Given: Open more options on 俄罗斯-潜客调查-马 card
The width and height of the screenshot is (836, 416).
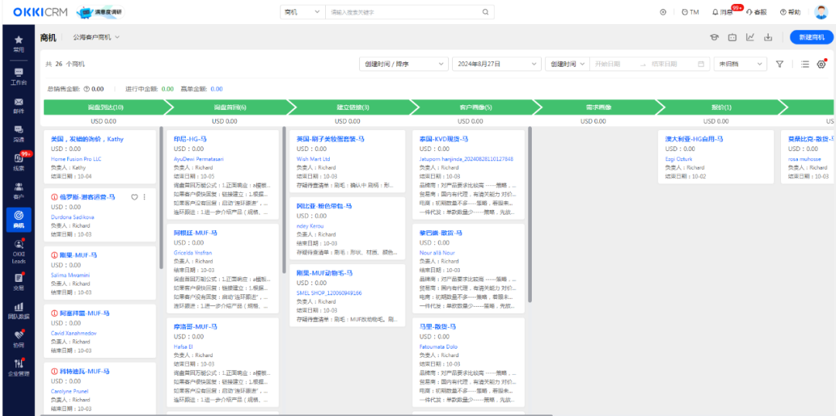Looking at the screenshot, I should pyautogui.click(x=144, y=197).
